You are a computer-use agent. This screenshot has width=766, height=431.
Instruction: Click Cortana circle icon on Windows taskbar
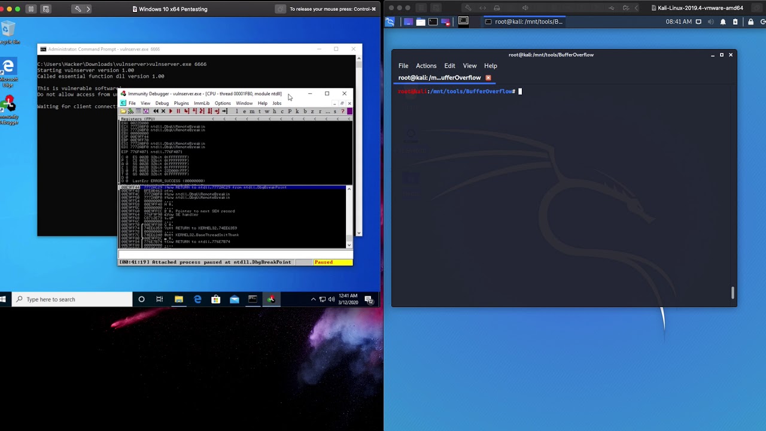point(141,299)
